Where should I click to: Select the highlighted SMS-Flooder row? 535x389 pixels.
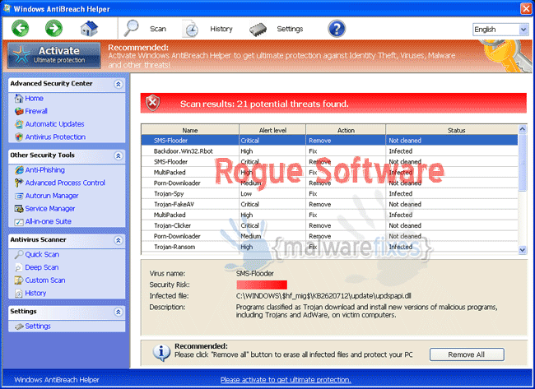[329, 141]
